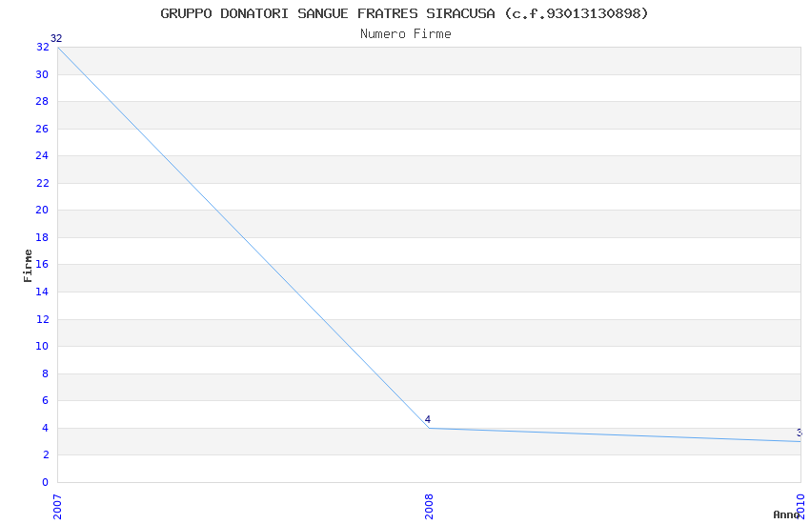The height and width of the screenshot is (524, 810).
Task: Select the subtitle Numero Firme
Action: pos(406,34)
